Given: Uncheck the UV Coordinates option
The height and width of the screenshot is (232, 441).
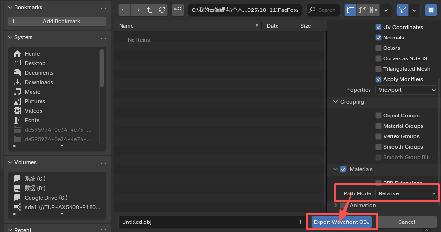Looking at the screenshot, I should [x=379, y=27].
